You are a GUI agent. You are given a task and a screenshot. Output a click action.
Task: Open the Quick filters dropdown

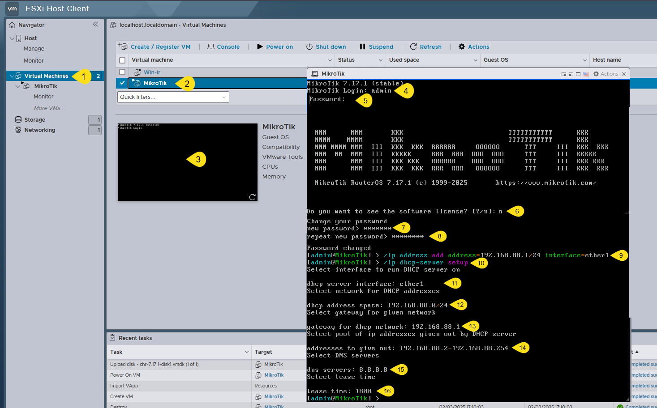tap(173, 97)
